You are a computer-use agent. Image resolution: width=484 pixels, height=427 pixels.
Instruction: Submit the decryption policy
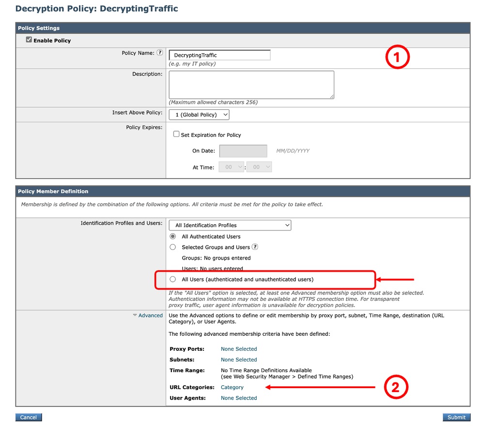click(456, 417)
